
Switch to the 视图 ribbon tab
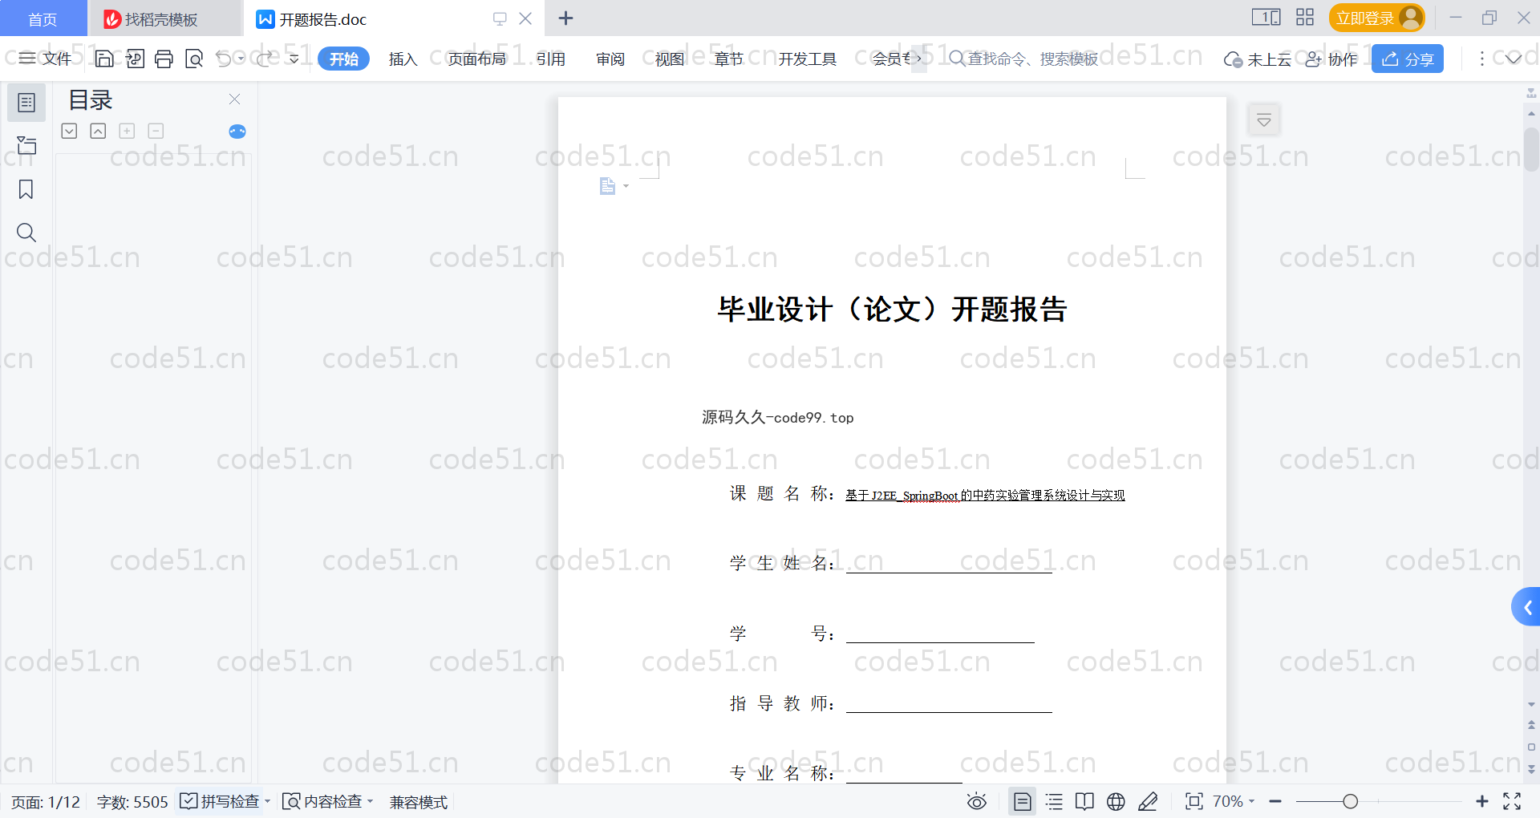click(670, 59)
